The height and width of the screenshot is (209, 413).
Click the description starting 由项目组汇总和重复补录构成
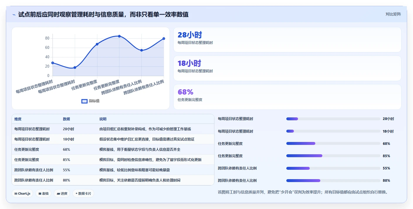coord(145,129)
